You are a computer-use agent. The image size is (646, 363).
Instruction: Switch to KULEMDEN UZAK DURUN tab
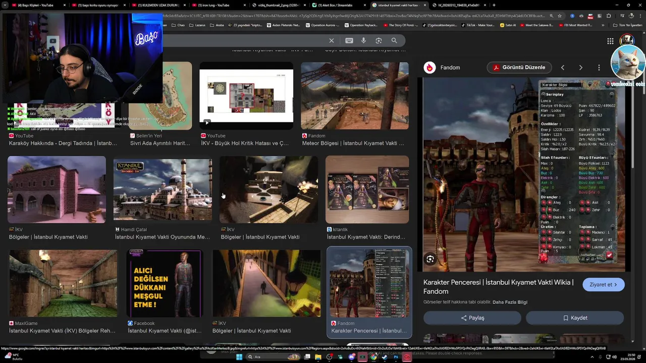coord(158,5)
